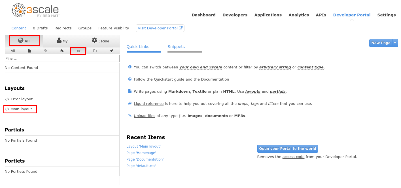Open Main layout in the sidebar
The height and width of the screenshot is (188, 401).
pos(21,109)
